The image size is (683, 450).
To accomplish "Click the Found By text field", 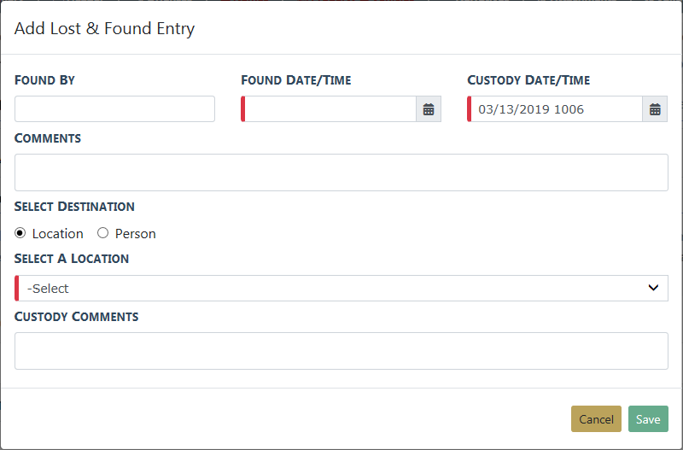I will coord(114,109).
